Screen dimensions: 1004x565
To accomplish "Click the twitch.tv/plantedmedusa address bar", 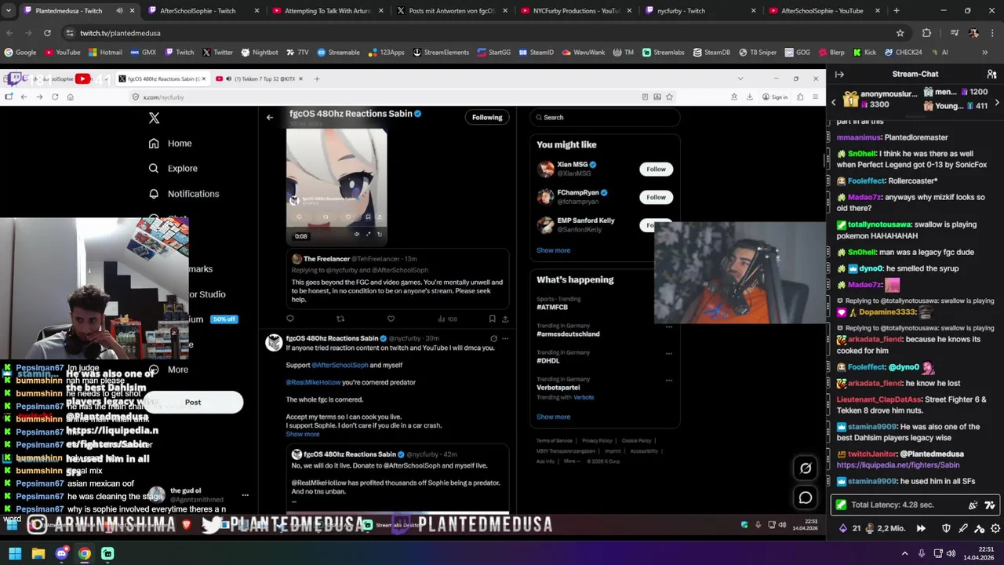I will 478,33.
